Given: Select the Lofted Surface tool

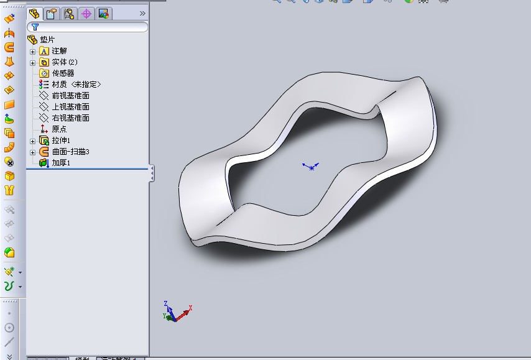Looking at the screenshot, I should click(9, 62).
